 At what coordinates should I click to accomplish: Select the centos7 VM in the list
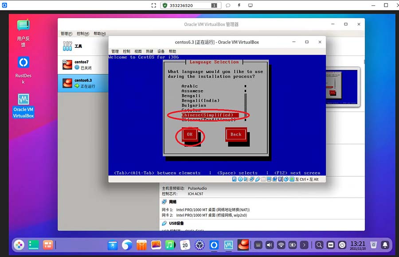point(83,65)
